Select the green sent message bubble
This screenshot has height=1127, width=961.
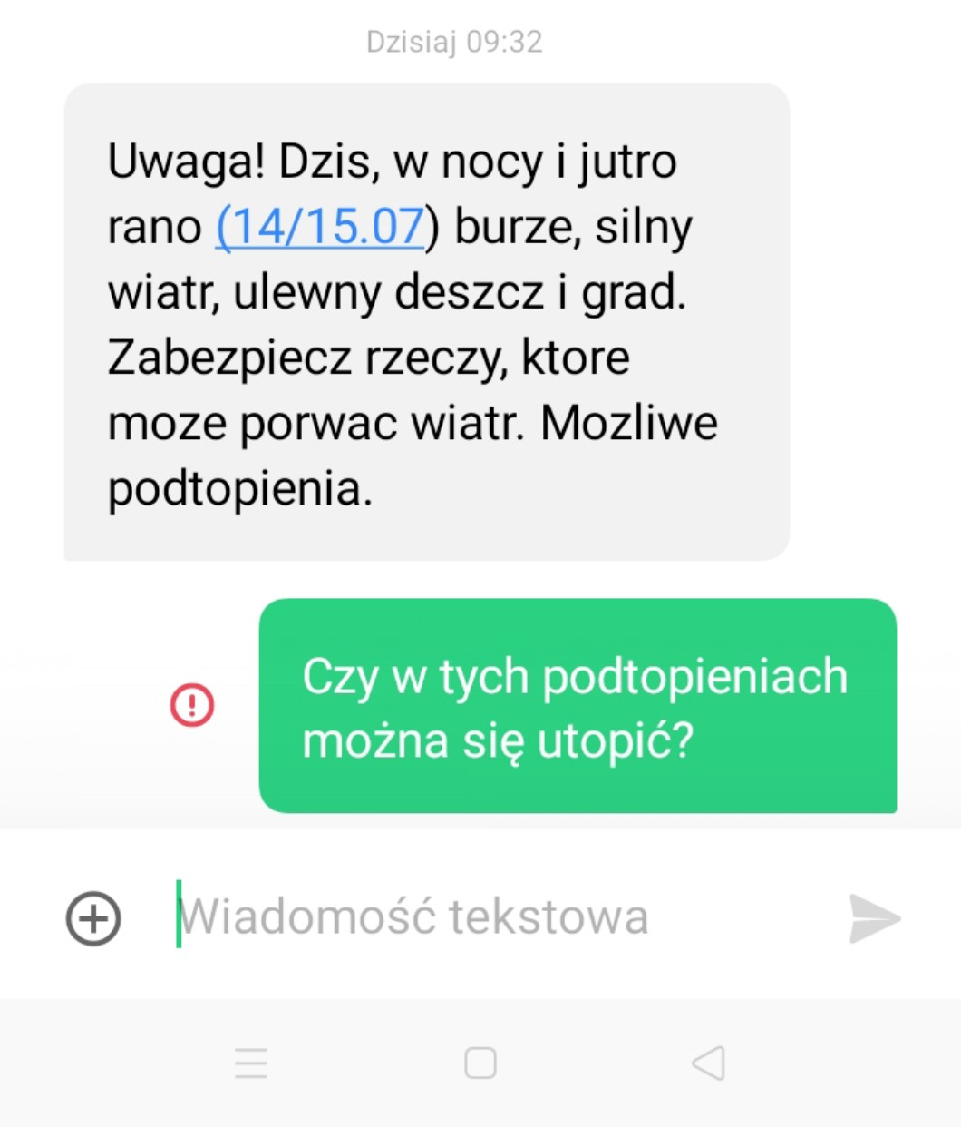pos(578,706)
